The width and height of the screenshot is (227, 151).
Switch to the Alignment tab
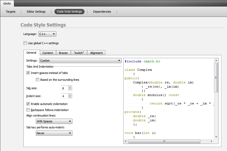[96, 53]
